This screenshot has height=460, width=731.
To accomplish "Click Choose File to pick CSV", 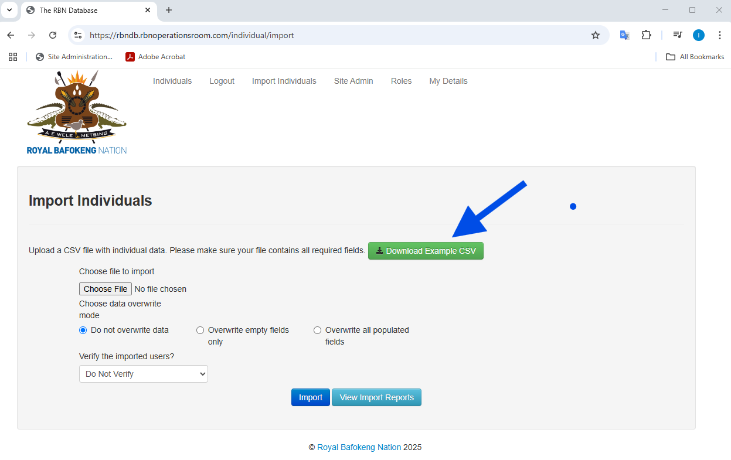I will (106, 289).
